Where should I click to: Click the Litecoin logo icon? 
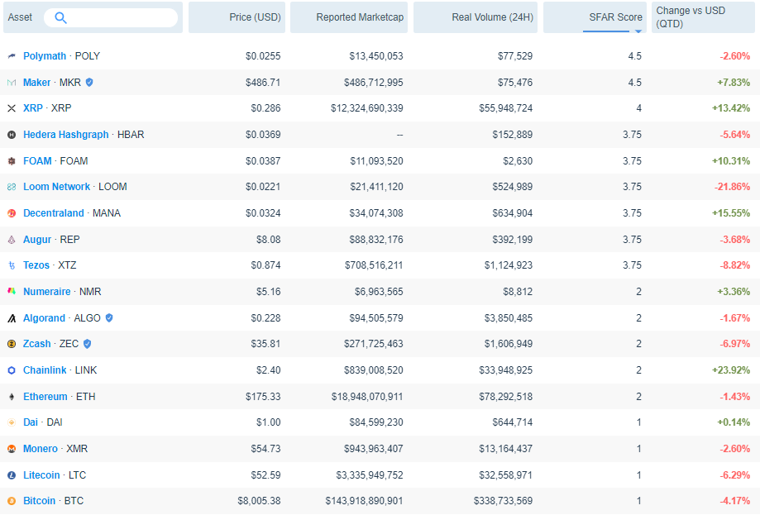coord(12,474)
